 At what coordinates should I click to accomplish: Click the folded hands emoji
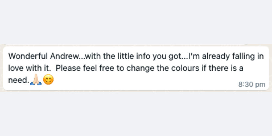(36, 80)
